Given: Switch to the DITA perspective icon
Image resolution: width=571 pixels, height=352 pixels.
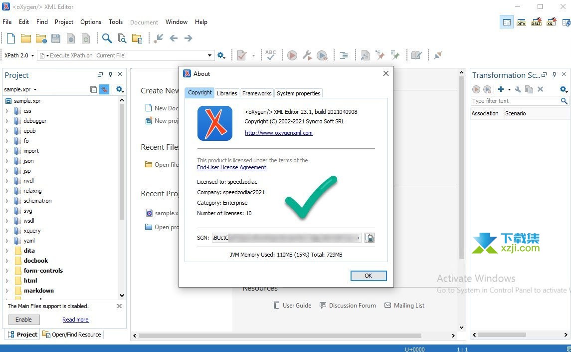Looking at the screenshot, I should pos(521,22).
